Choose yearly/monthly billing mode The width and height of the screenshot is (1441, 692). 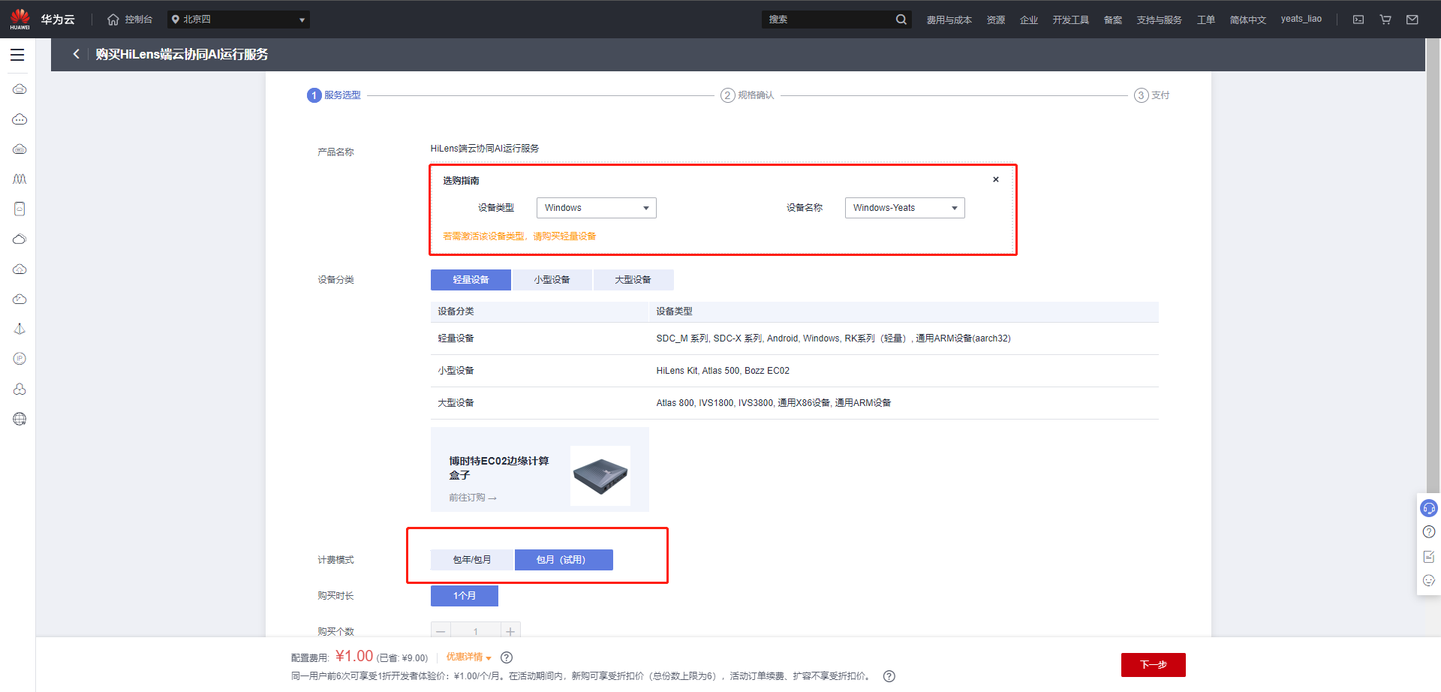click(472, 560)
